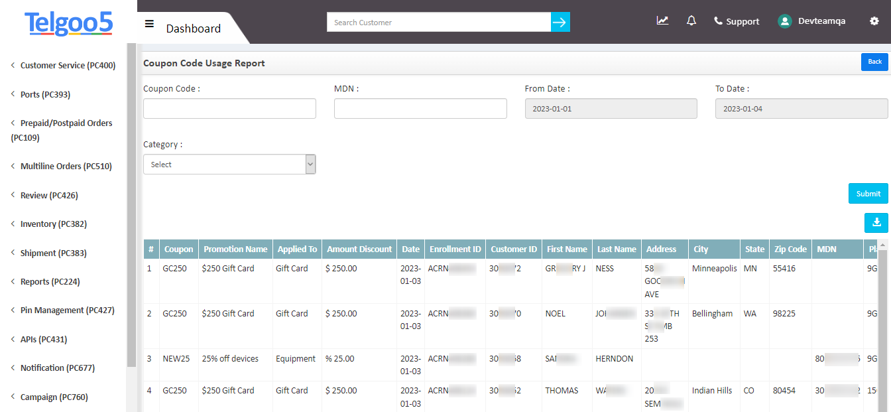
Task: Open the settings gear icon
Action: click(874, 21)
